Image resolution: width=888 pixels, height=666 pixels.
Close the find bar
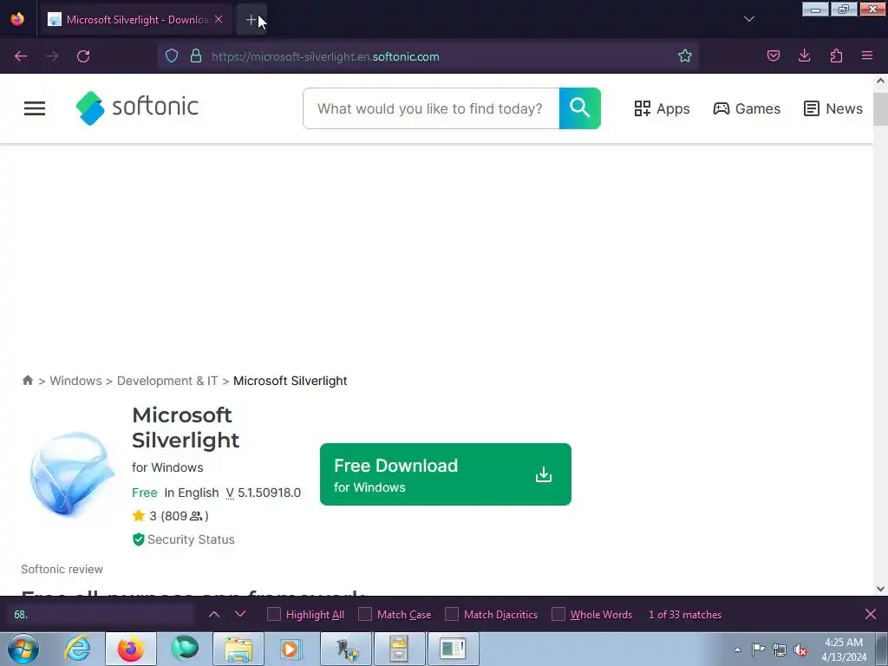[871, 615]
